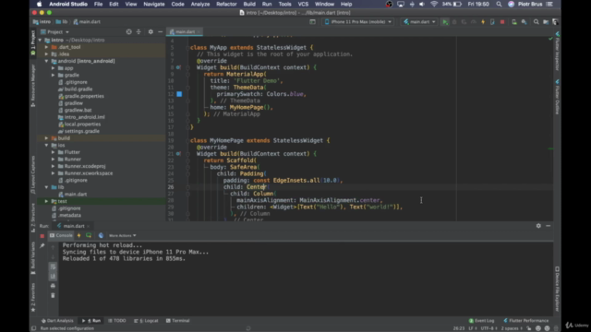Open the Refactor menu
Viewport: 591px width, 332px height.
click(x=226, y=4)
